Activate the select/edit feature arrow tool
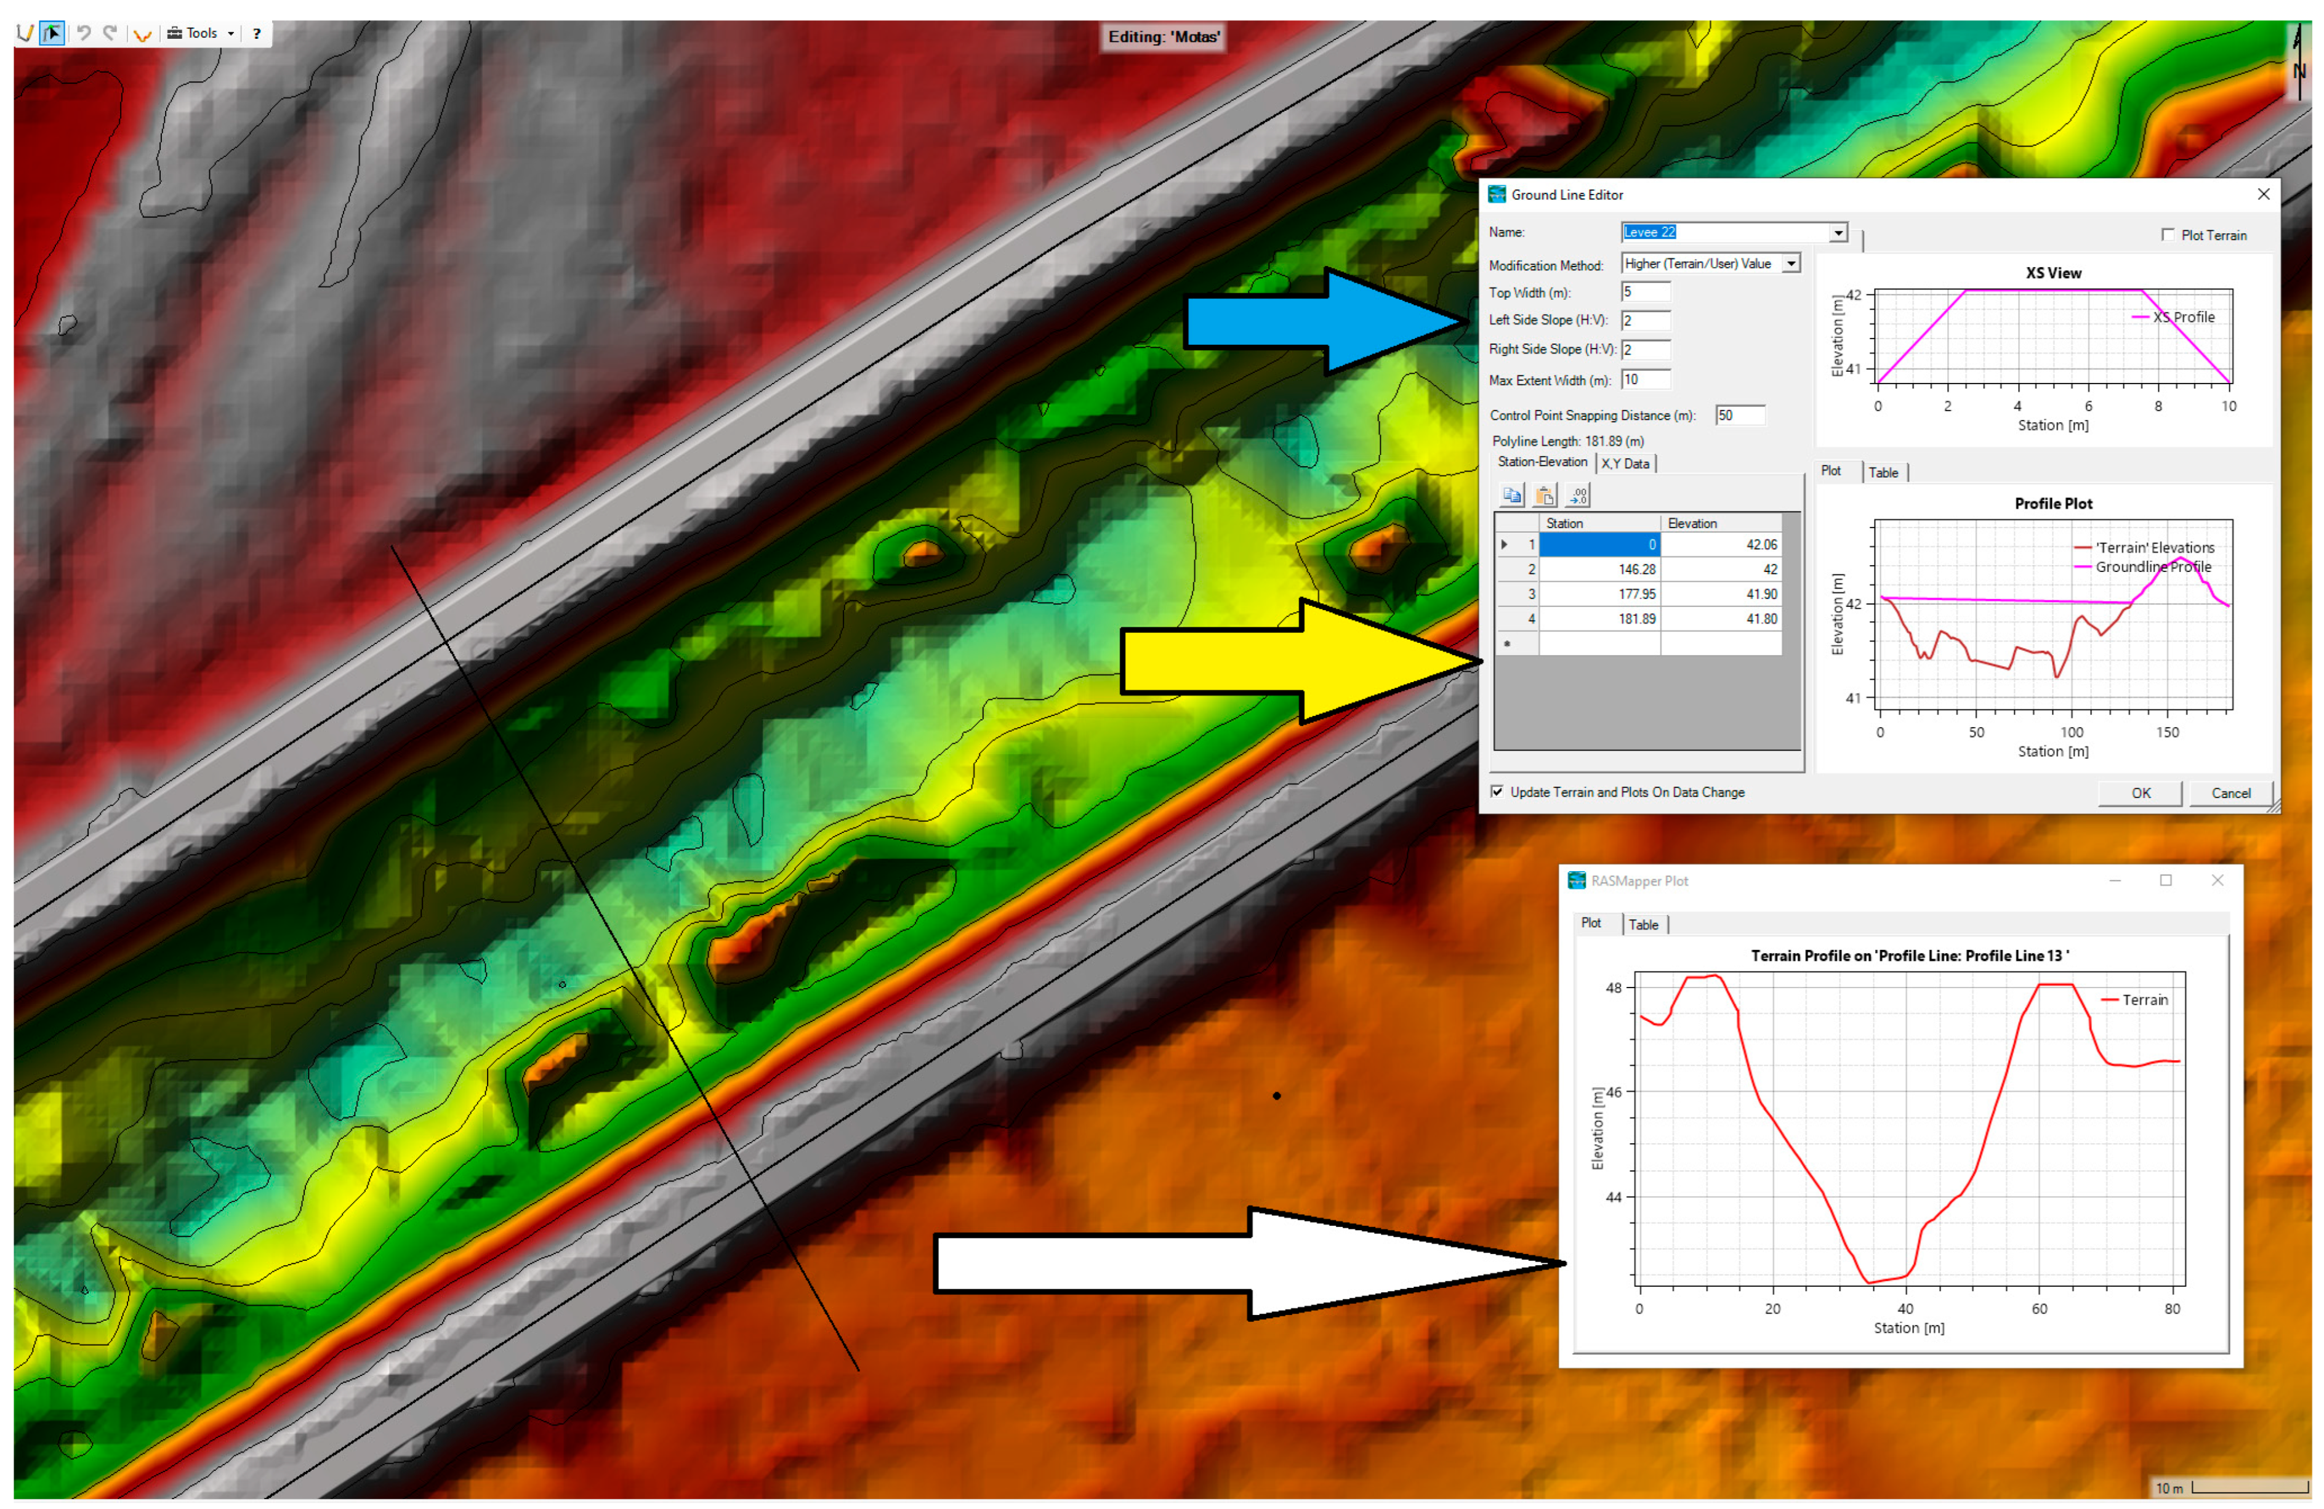 click(x=52, y=33)
